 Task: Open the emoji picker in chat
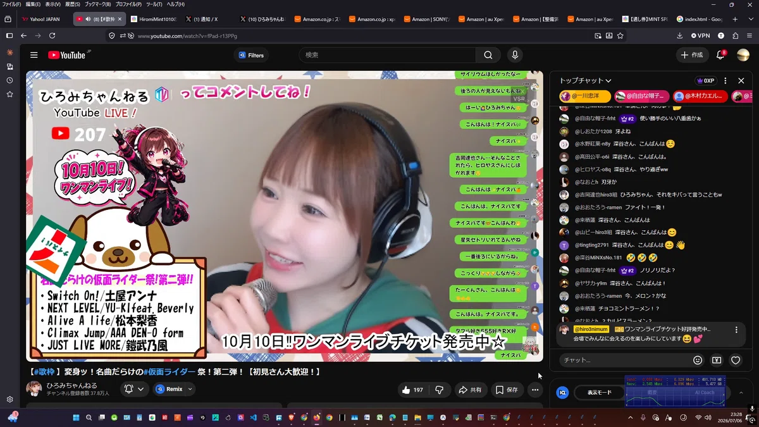tap(698, 360)
